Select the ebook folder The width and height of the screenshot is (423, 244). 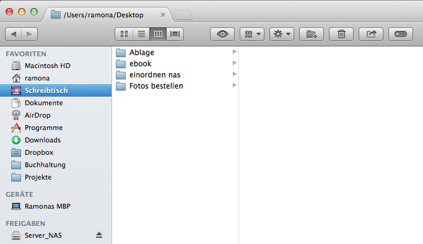[x=175, y=64]
